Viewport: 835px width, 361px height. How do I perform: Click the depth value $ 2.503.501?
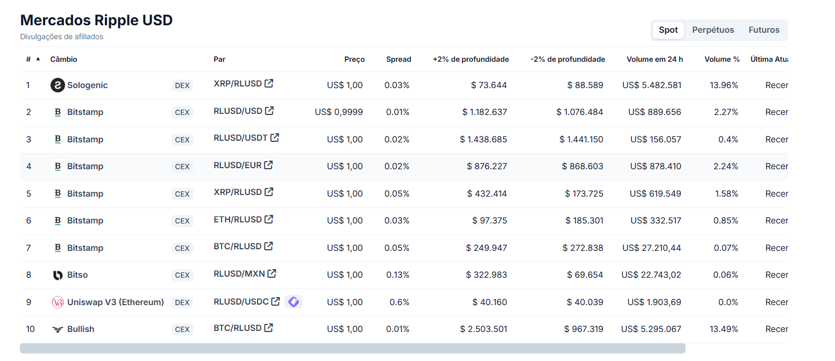click(483, 329)
